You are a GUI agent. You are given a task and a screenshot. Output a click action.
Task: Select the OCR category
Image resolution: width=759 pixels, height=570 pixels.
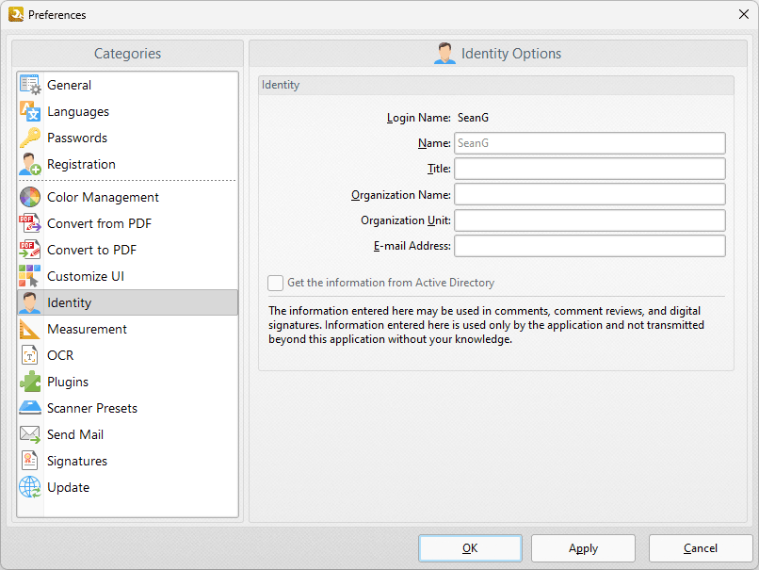coord(128,355)
